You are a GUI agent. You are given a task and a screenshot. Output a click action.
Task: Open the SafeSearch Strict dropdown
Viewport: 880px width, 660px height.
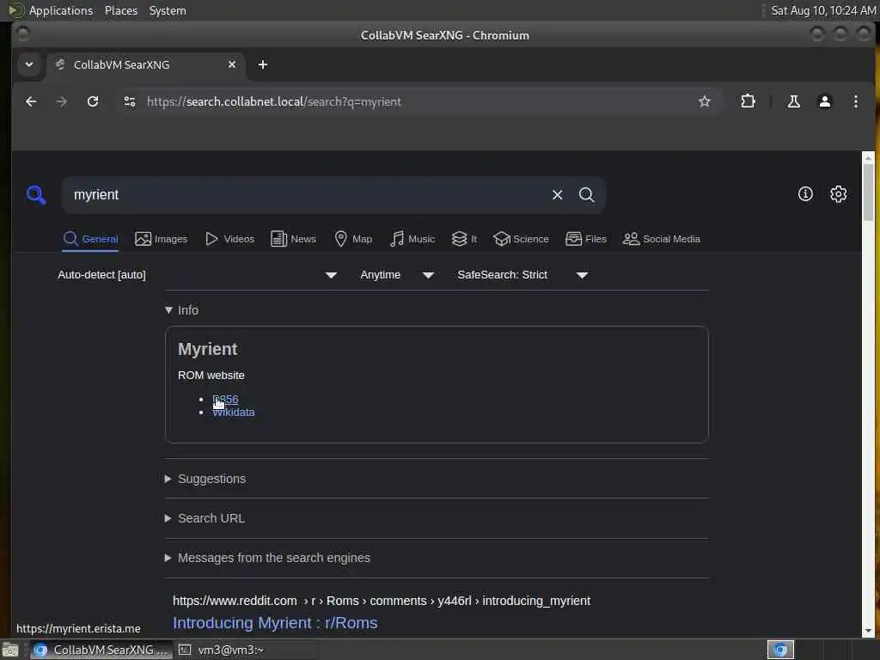[522, 275]
